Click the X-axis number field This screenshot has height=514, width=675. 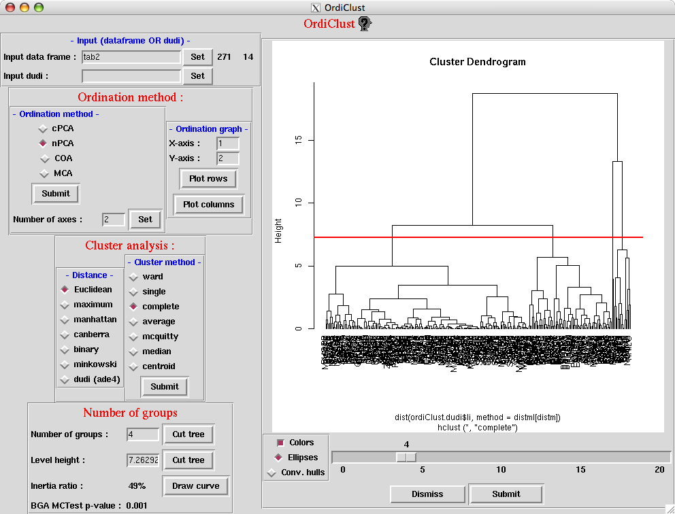pyautogui.click(x=227, y=143)
